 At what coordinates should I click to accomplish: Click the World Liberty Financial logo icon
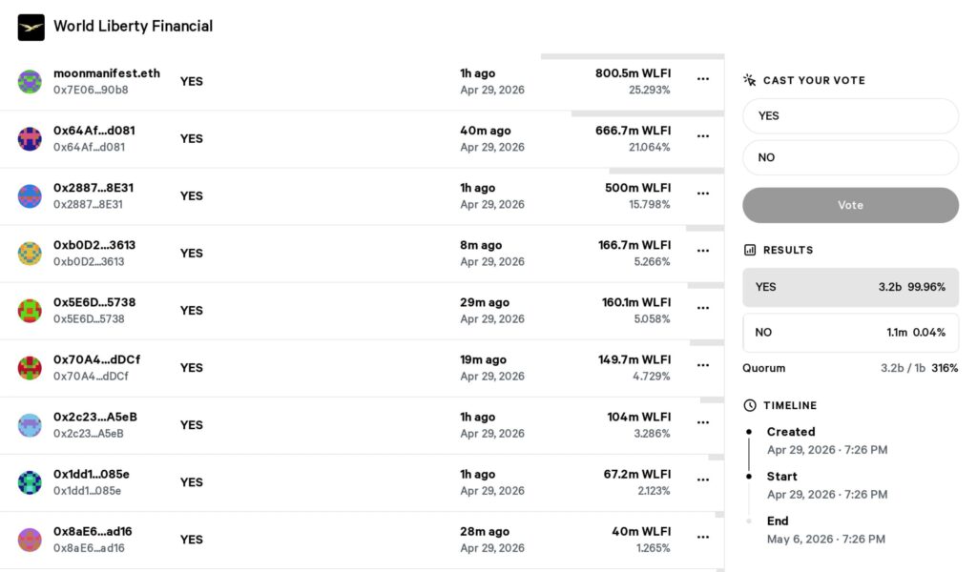point(31,27)
